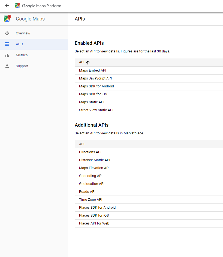
Task: Click the back arrow icon
Action: point(7,5)
